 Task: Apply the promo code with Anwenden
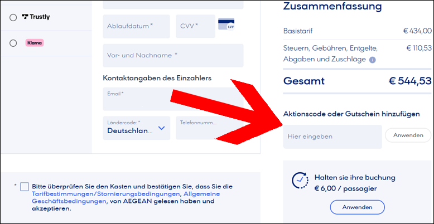click(x=408, y=135)
